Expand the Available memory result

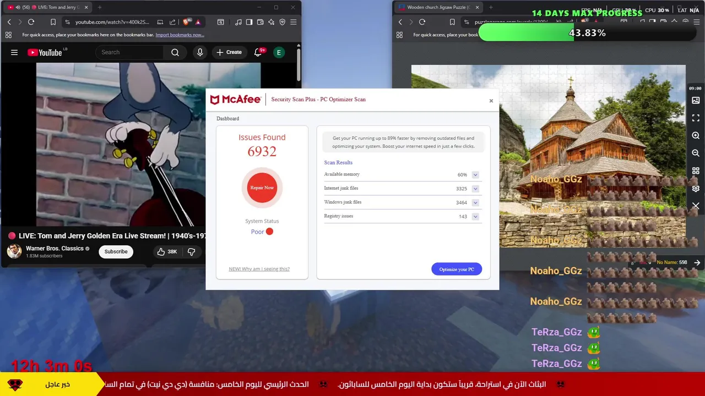click(475, 175)
